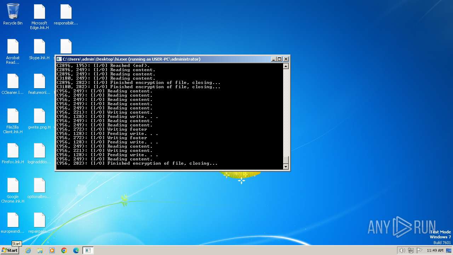Maximize the hi.exe console window
The height and width of the screenshot is (255, 453).
(x=280, y=59)
